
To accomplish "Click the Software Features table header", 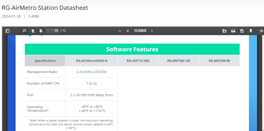I will coord(132,49).
